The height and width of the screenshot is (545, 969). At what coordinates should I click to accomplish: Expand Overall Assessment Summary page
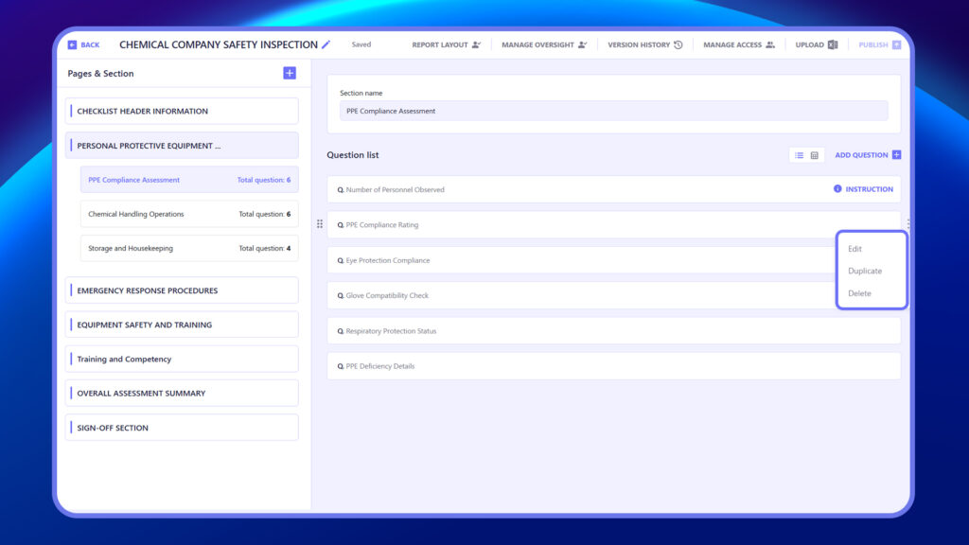click(182, 393)
